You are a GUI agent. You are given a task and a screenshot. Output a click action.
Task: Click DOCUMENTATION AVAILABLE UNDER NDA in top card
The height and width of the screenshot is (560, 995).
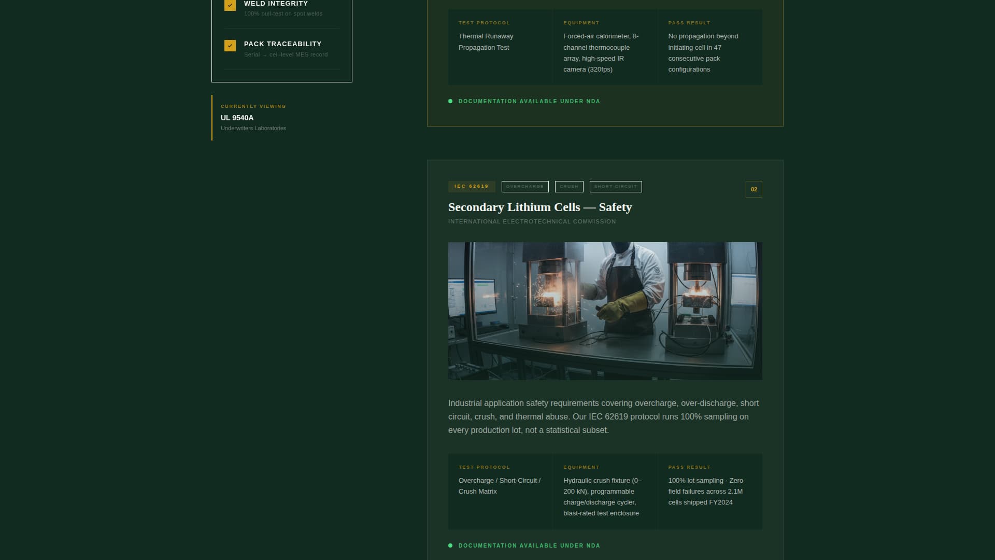529,101
